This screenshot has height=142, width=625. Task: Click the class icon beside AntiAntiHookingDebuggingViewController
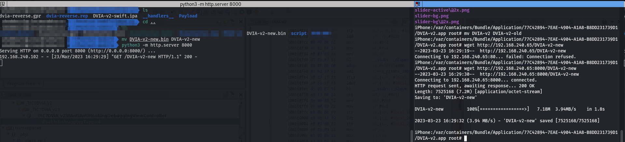(29, 116)
